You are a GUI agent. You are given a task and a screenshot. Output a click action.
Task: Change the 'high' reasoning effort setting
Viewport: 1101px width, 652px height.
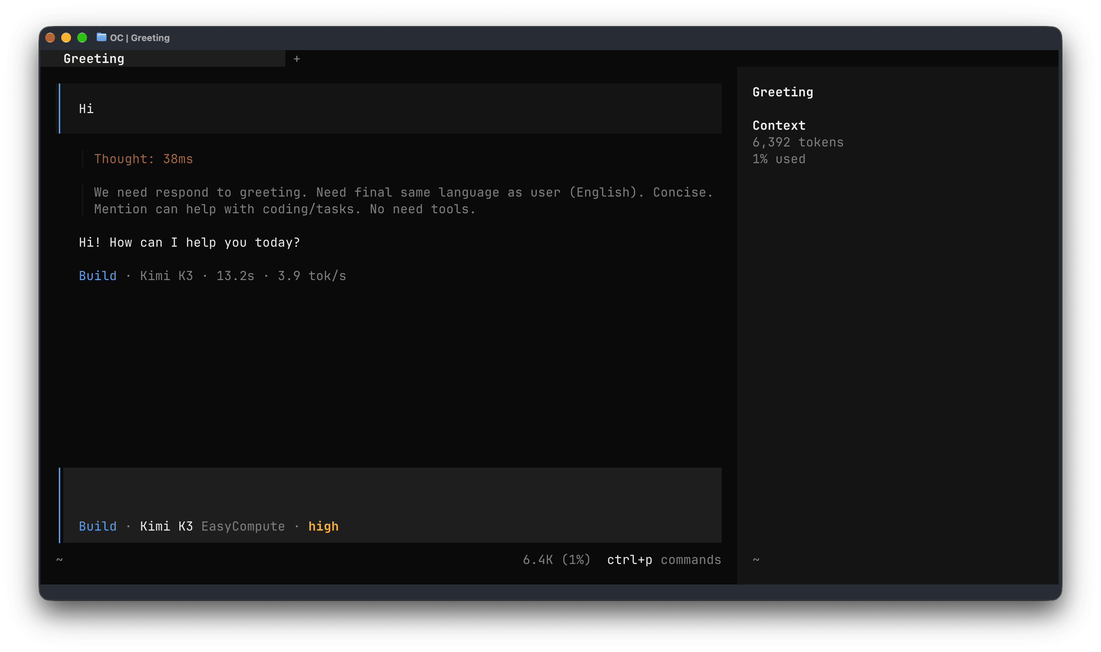point(323,526)
